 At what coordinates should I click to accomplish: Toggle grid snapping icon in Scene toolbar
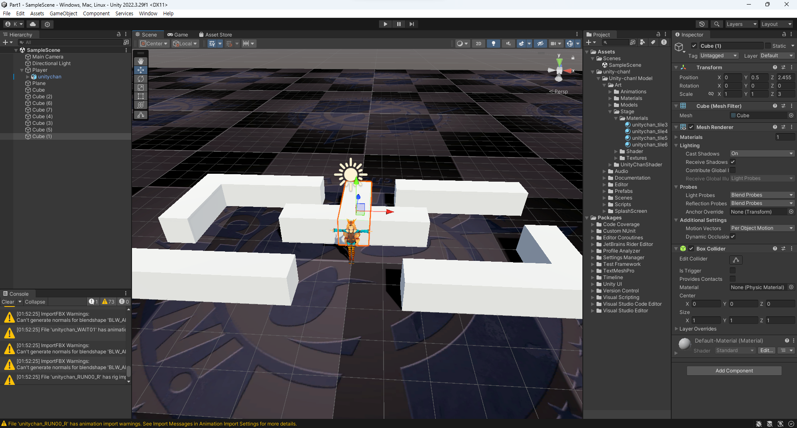229,44
